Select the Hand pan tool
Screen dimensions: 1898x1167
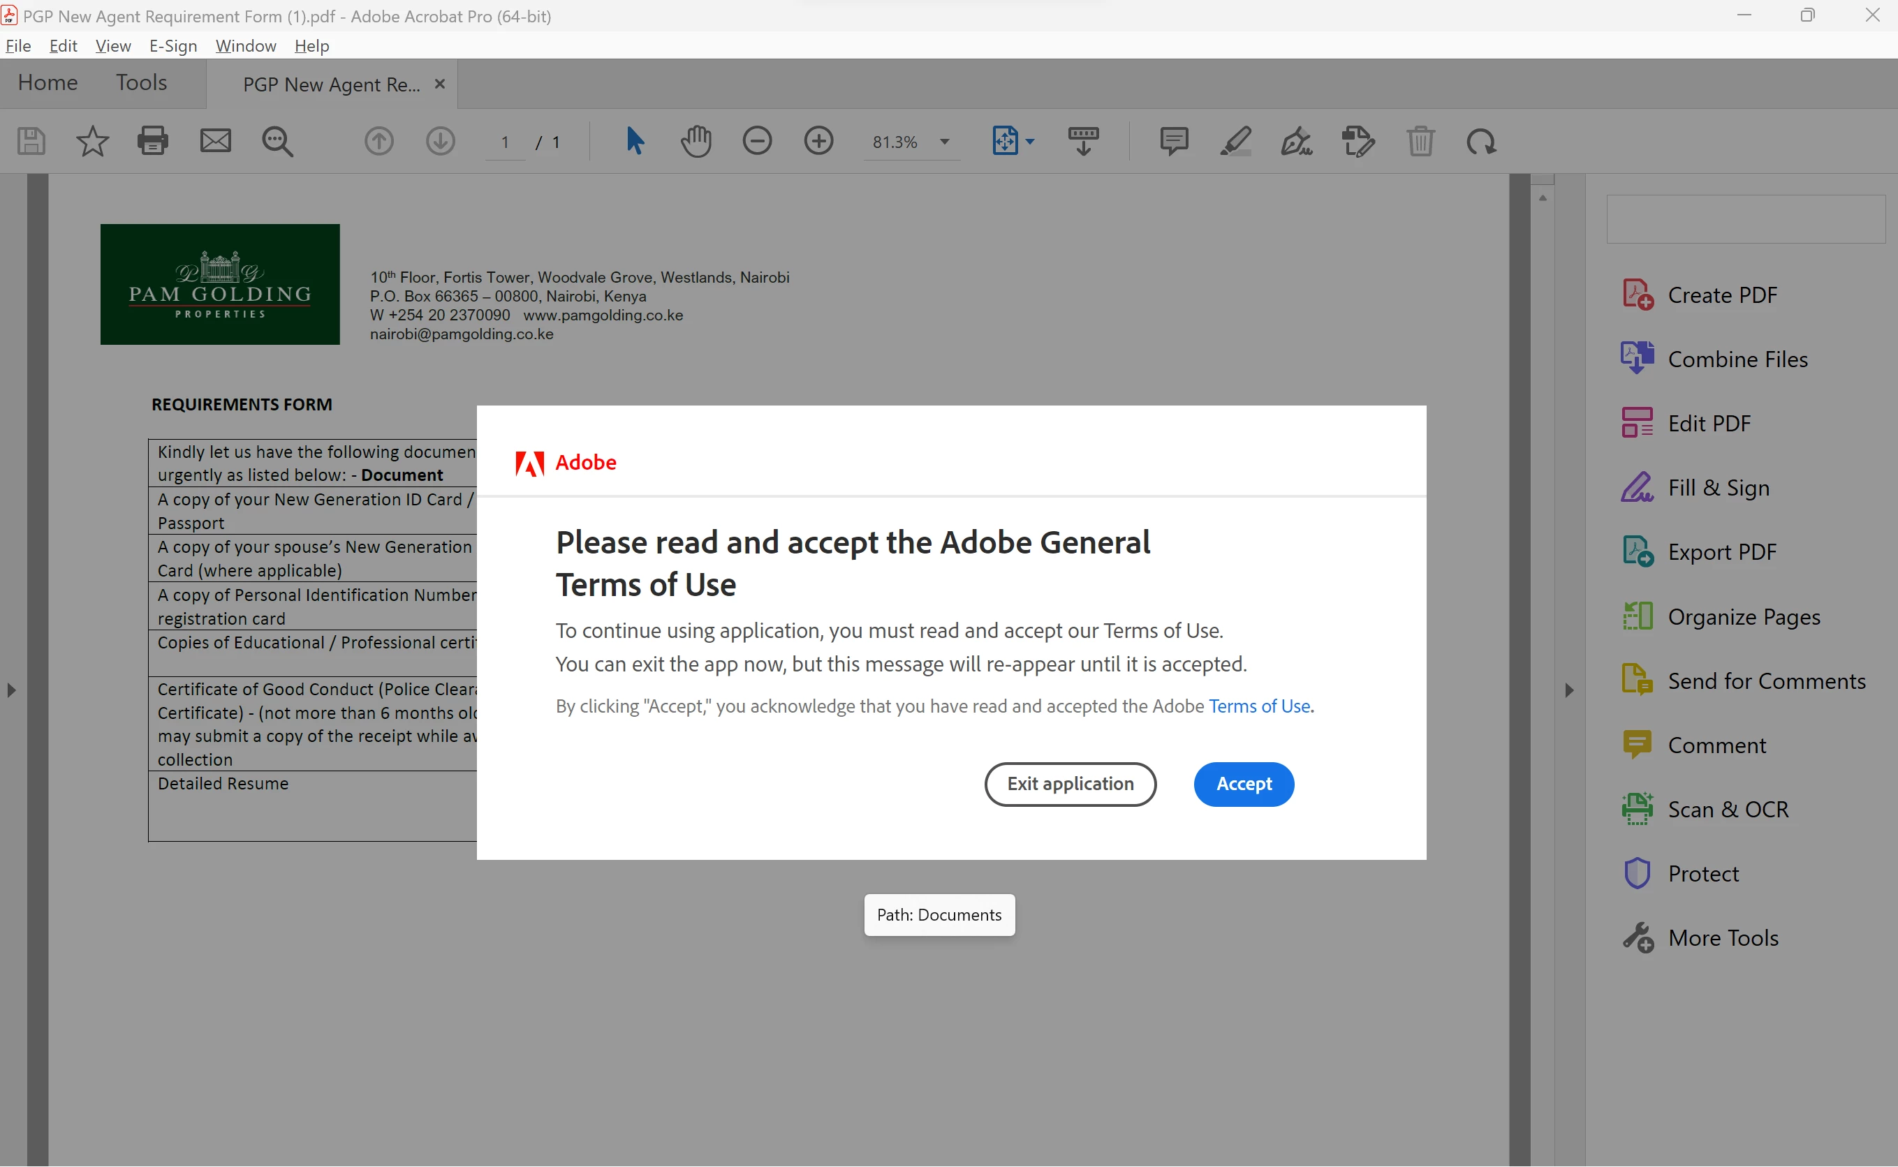(x=696, y=141)
